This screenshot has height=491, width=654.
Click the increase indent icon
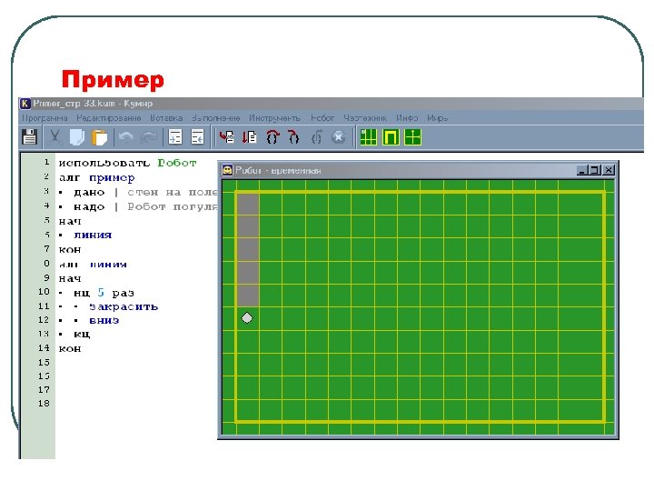click(175, 137)
